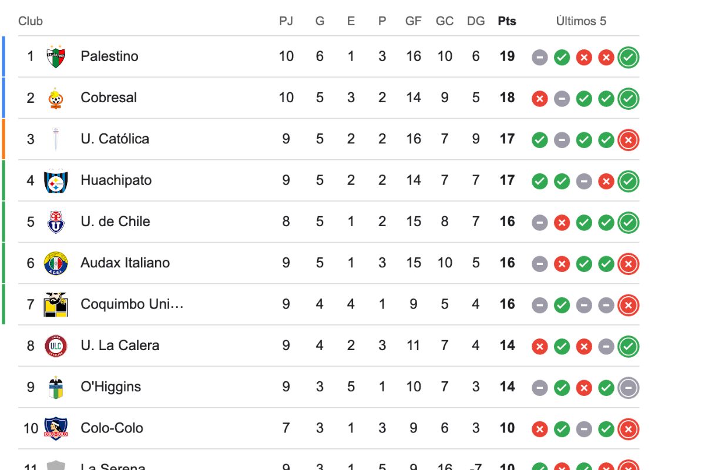Click the Últimos 5 column header
The width and height of the screenshot is (705, 470).
pos(581,21)
